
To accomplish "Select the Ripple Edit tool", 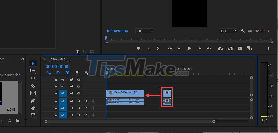I will (33, 78).
